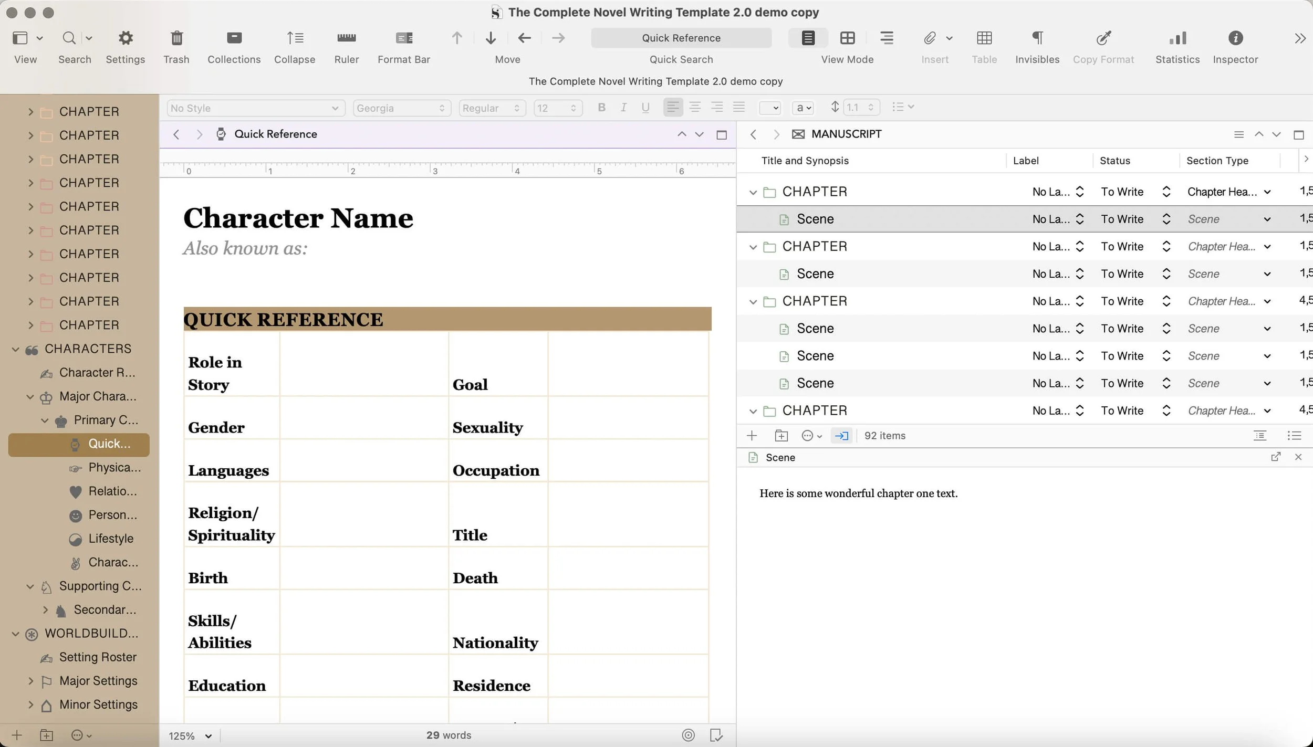Click the Quick Search field
Viewport: 1313px width, 747px height.
point(681,38)
